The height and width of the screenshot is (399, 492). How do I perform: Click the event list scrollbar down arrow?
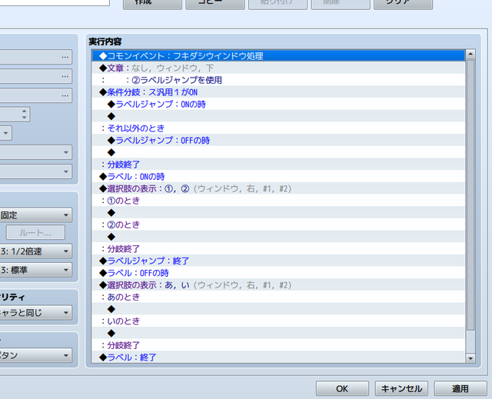point(470,358)
